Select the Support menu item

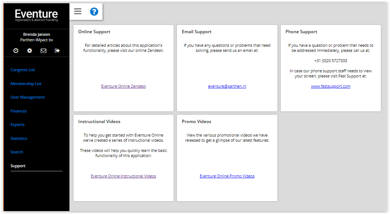(18, 166)
